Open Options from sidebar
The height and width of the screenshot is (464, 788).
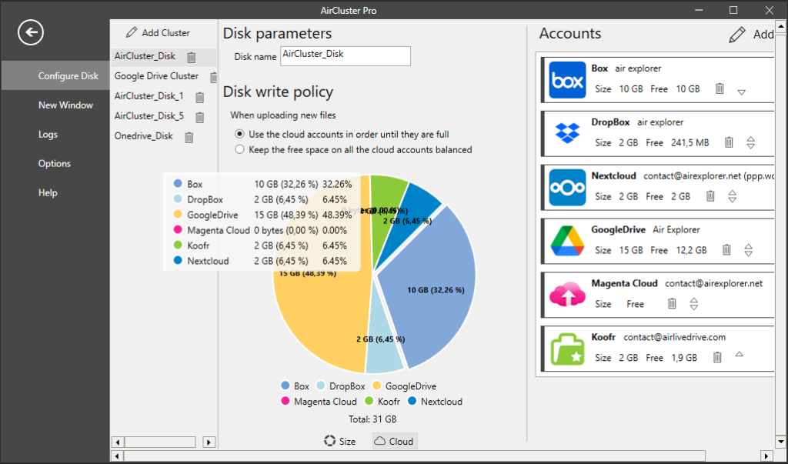point(55,163)
